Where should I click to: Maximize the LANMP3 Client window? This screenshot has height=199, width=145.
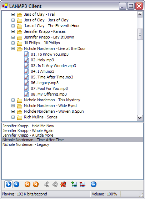click(131, 6)
